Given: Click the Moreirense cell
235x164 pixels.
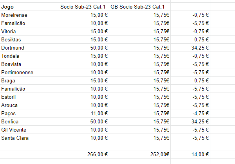Looking at the screenshot, I should pyautogui.click(x=29, y=15).
